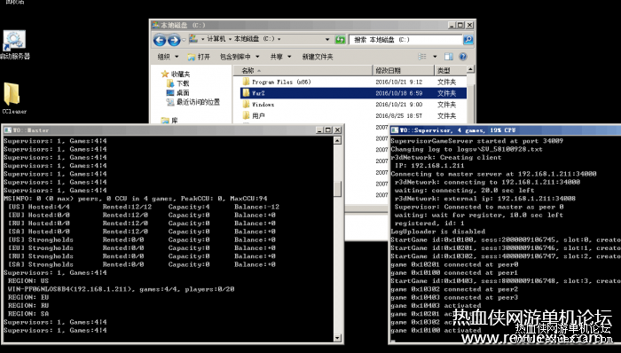621x353 pixels.
Task: Click the Program Files (x86) folder icon
Action: (x=246, y=82)
